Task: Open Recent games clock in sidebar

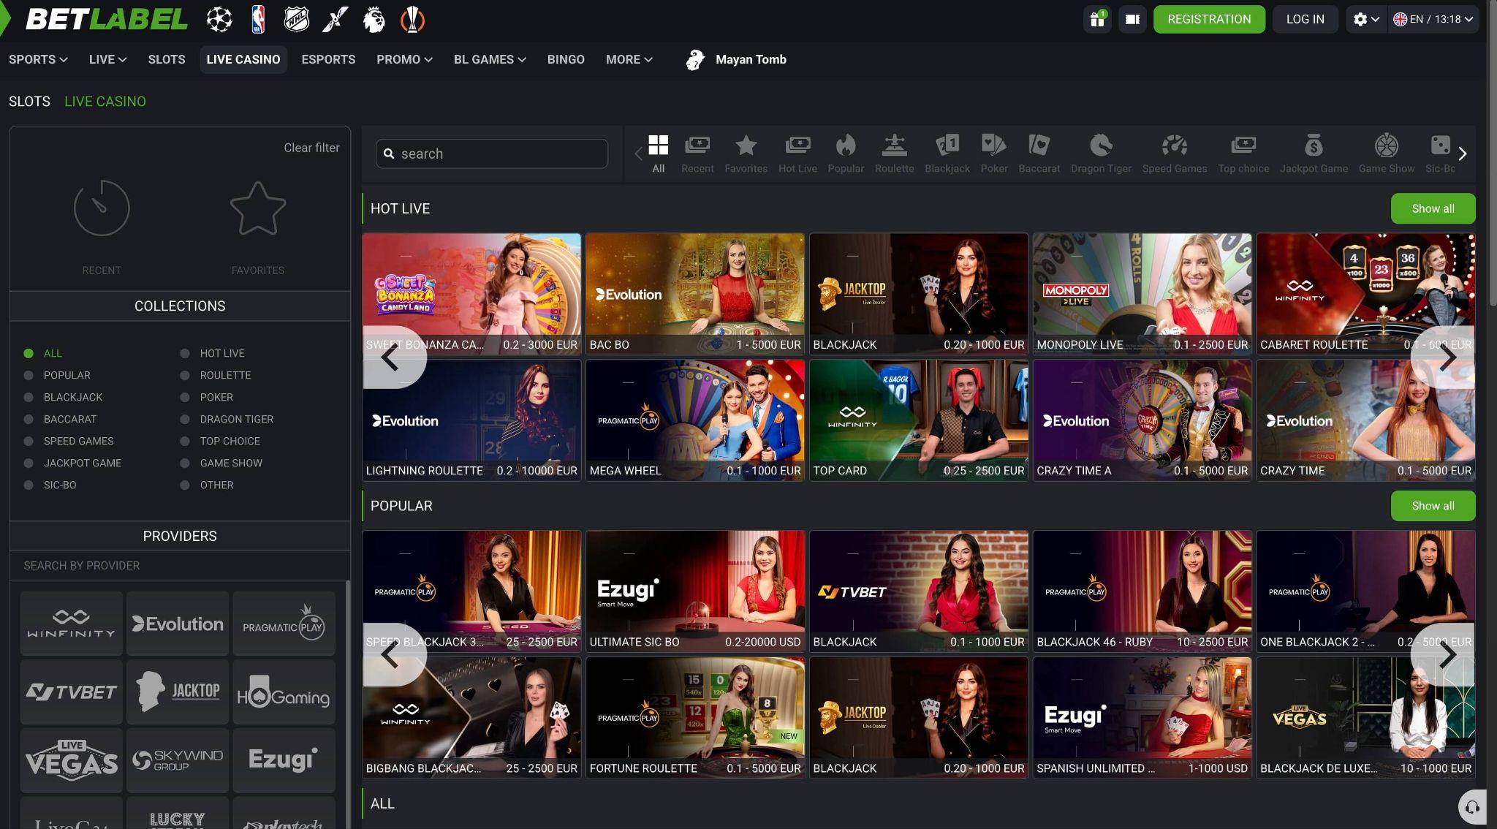Action: [x=102, y=208]
